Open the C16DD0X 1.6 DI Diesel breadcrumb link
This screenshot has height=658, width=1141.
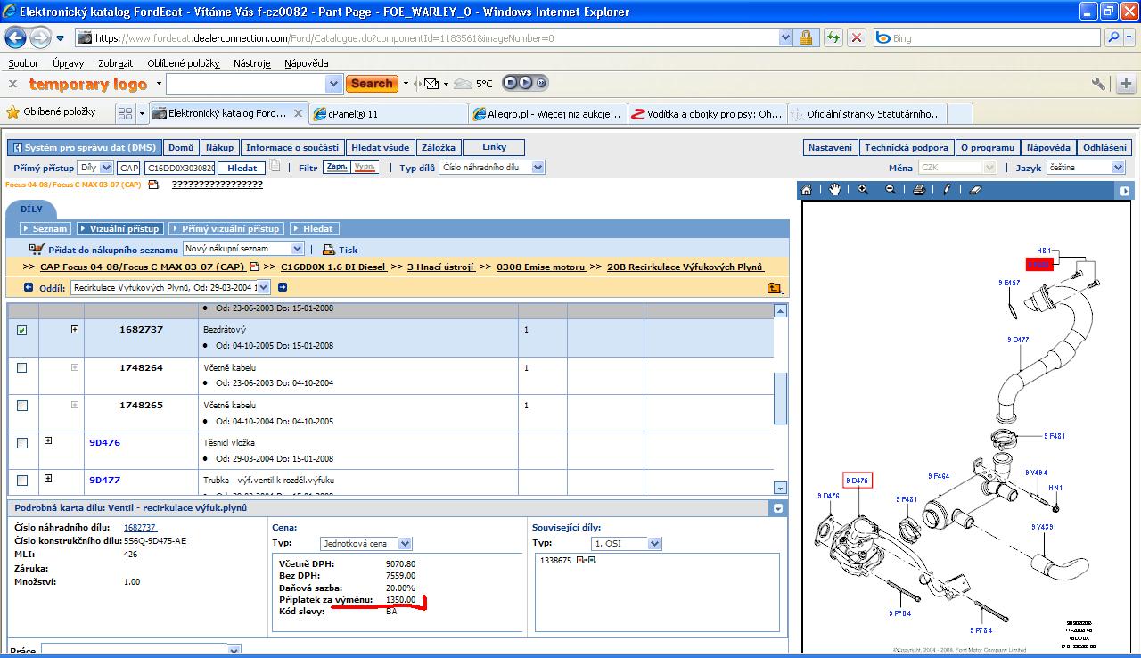click(333, 267)
